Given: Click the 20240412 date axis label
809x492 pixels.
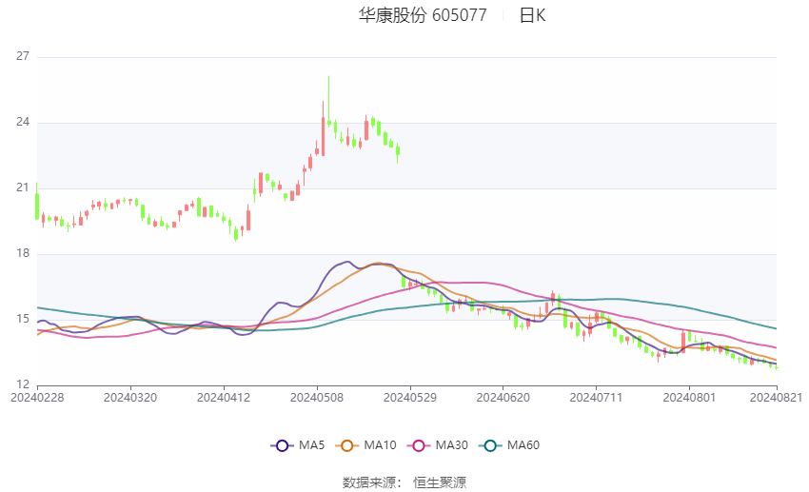Looking at the screenshot, I should click(x=224, y=398).
